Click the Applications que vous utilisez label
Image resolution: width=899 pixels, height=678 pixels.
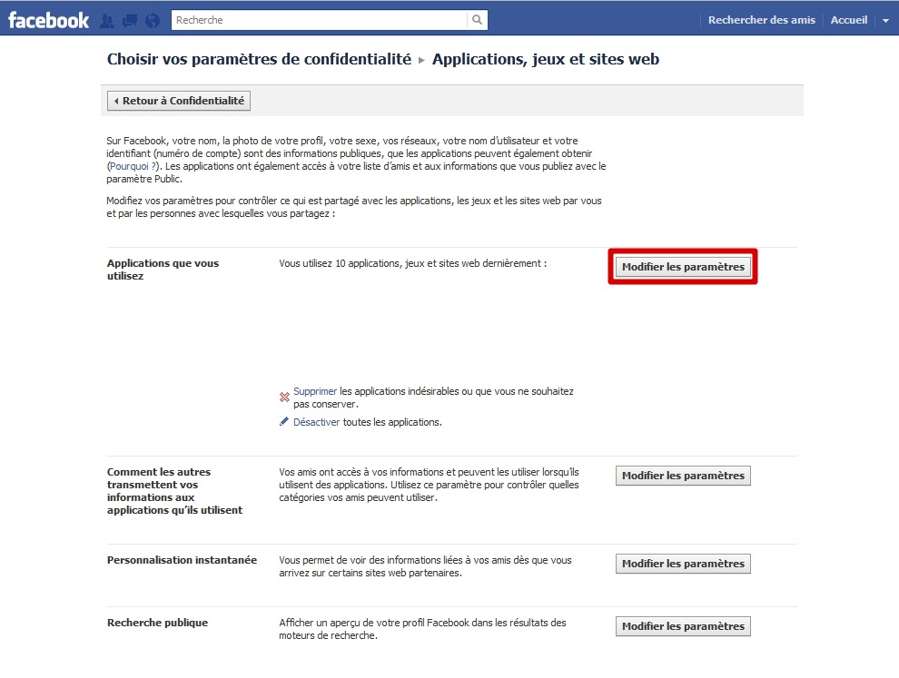click(163, 270)
